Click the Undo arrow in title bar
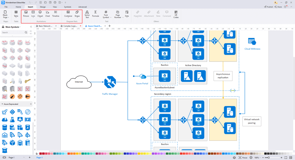 coord(30,2)
